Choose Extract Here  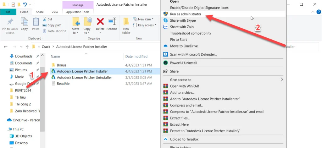pos(223,124)
